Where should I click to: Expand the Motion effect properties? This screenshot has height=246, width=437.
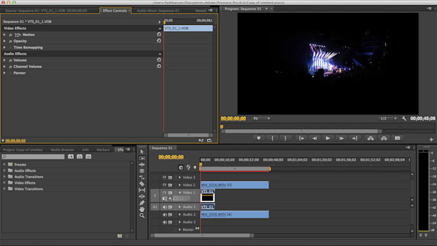point(4,35)
